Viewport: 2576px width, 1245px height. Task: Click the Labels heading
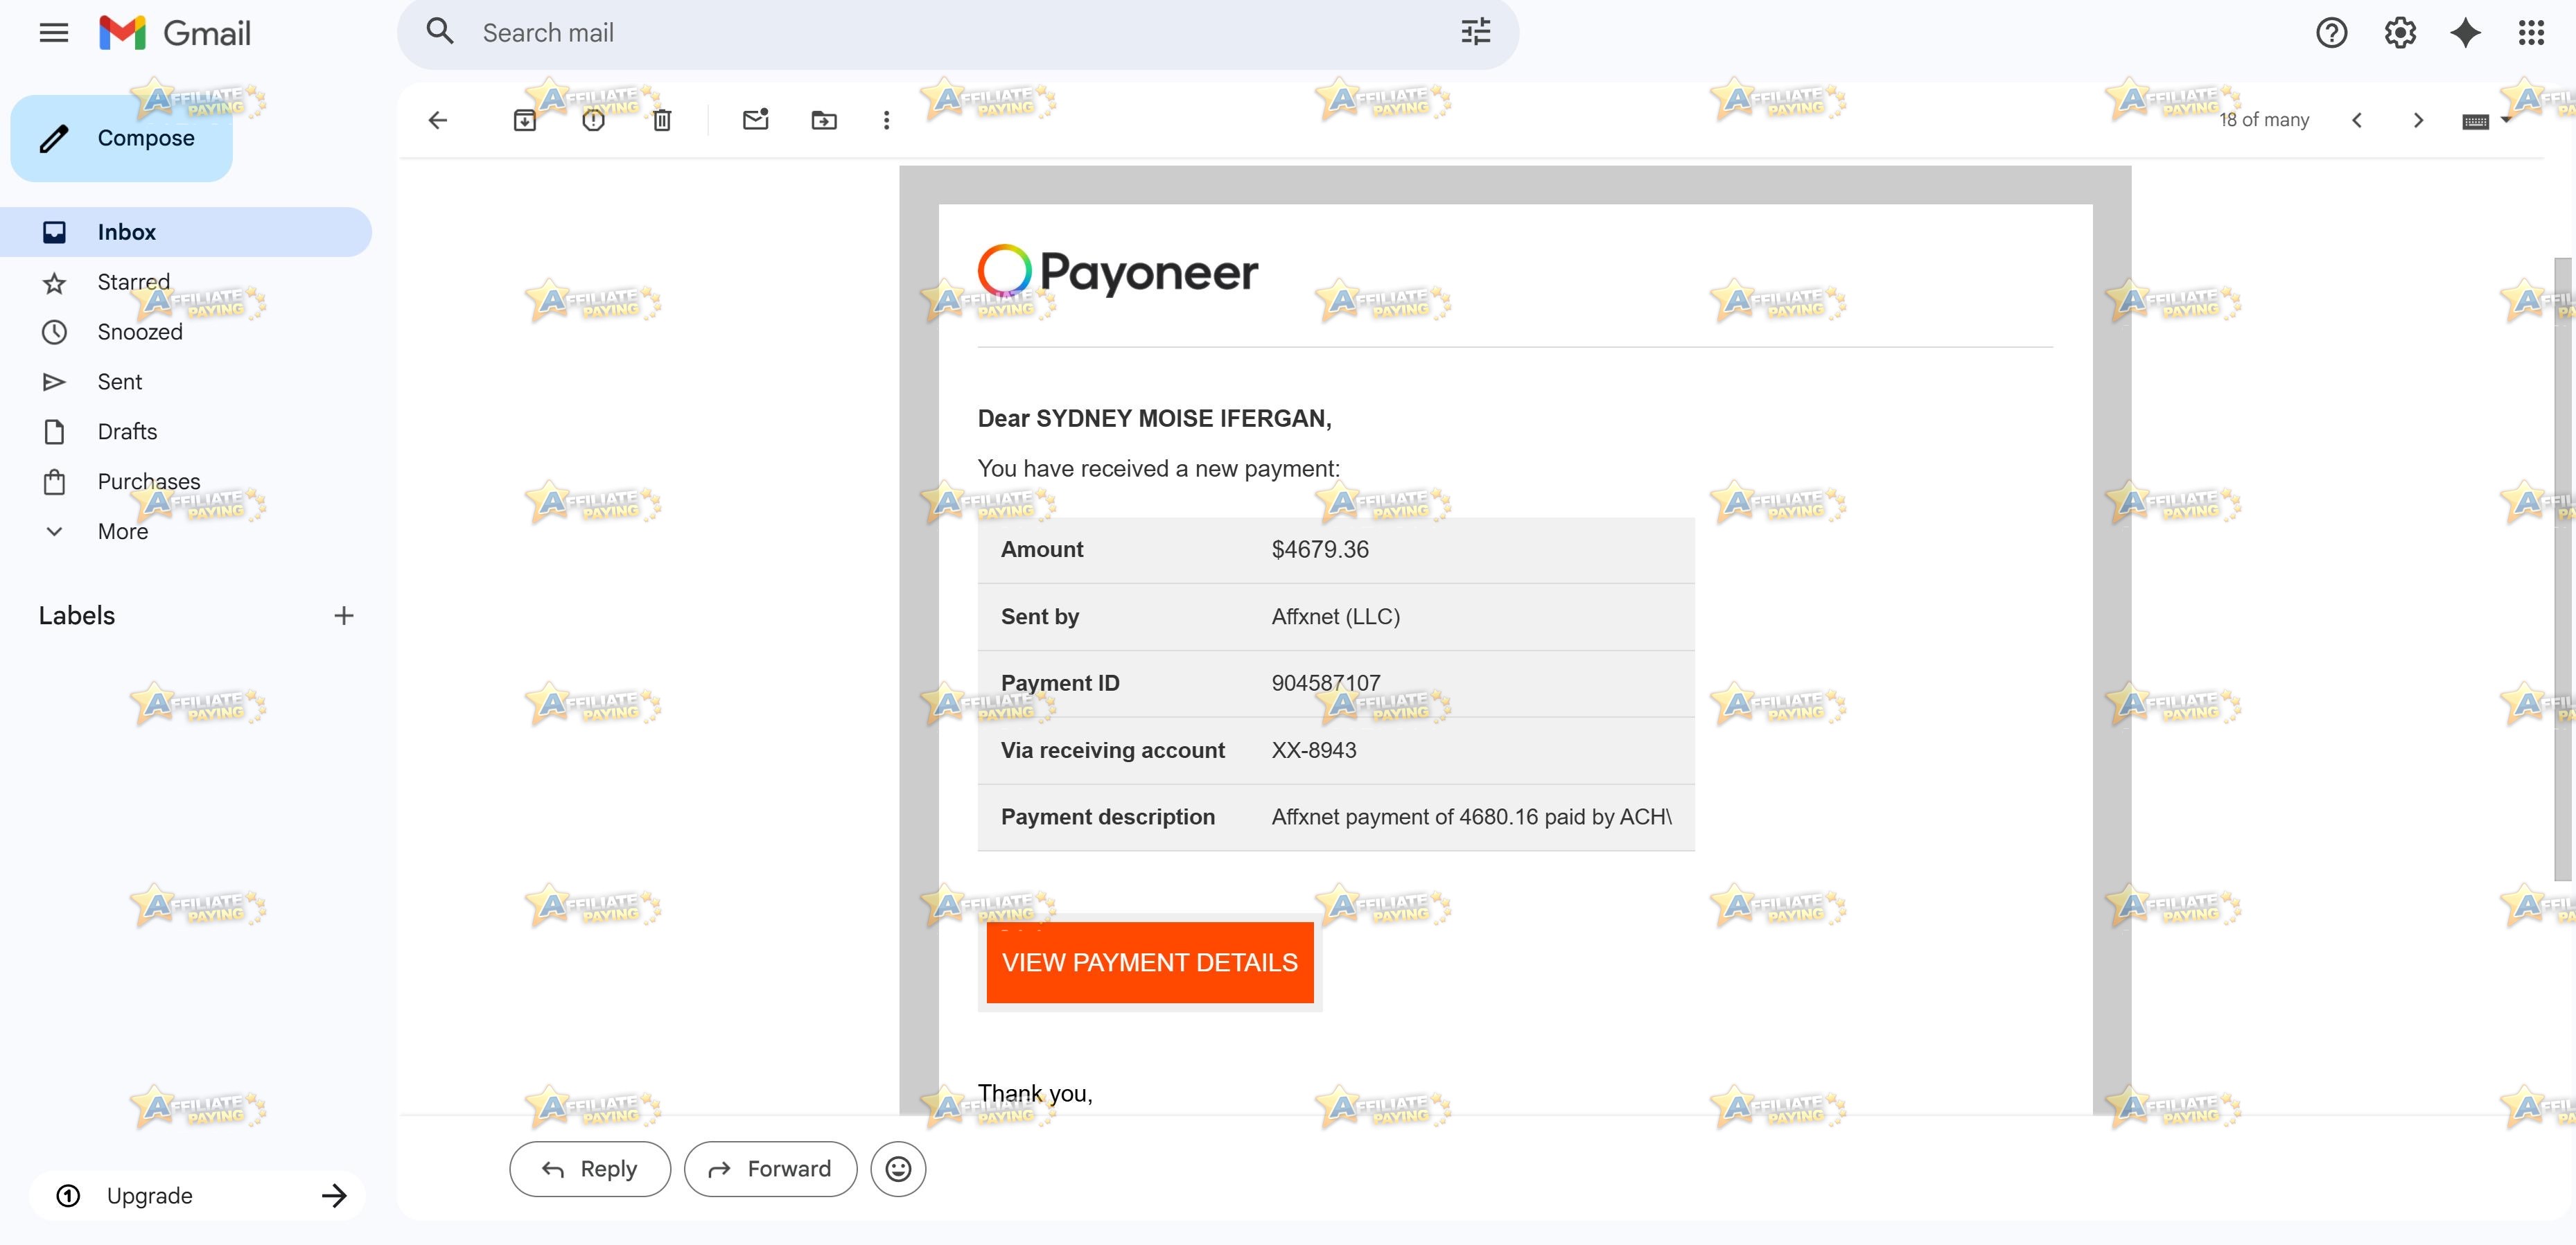point(77,615)
